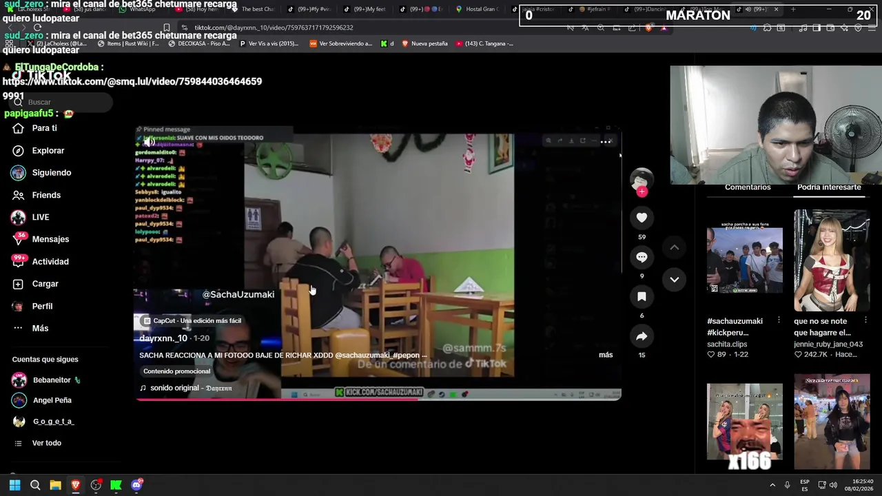Open options for #sachauzumaki suggested video

click(x=779, y=320)
